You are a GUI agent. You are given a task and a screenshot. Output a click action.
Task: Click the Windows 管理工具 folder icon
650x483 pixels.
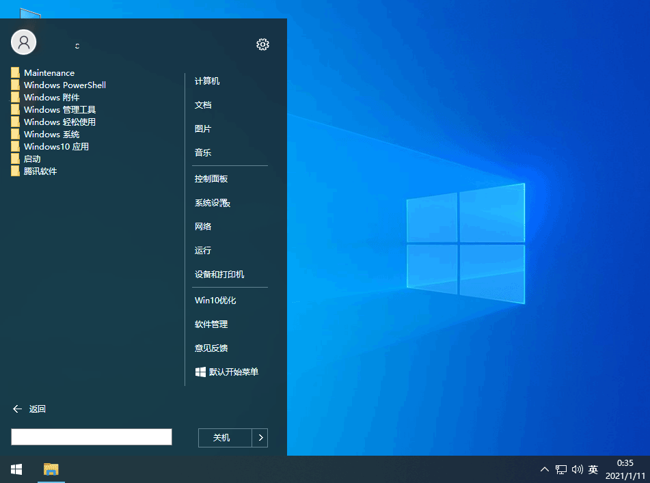(15, 110)
